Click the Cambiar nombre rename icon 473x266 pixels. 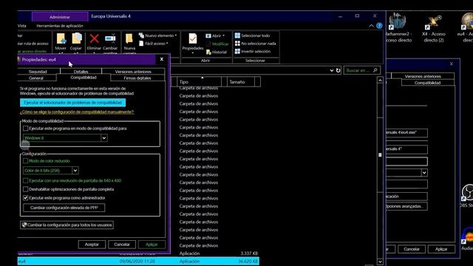(x=110, y=38)
